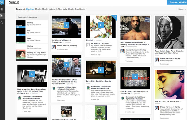Open NEW MIXTAPE The Best of 2Pac title
The image size is (187, 120).
point(167,101)
